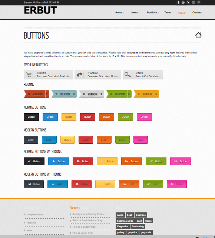Click the Dribbble social icon
Viewport: 215px width, 238px height.
coord(183,3)
